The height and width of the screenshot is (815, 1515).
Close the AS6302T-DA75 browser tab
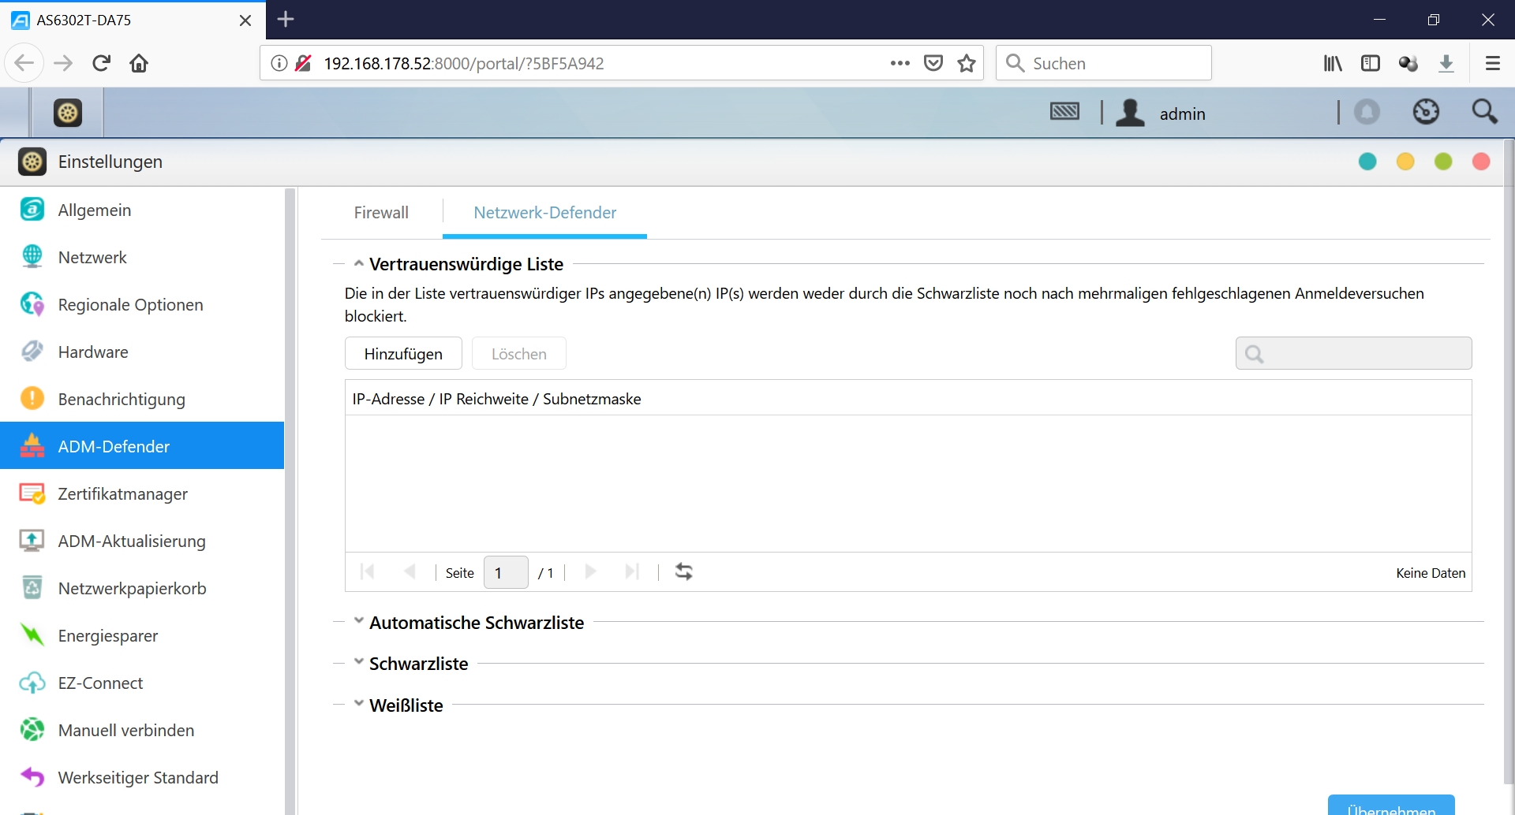pos(245,20)
